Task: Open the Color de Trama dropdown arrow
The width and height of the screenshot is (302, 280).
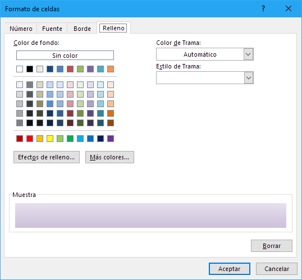Action: coord(249,54)
